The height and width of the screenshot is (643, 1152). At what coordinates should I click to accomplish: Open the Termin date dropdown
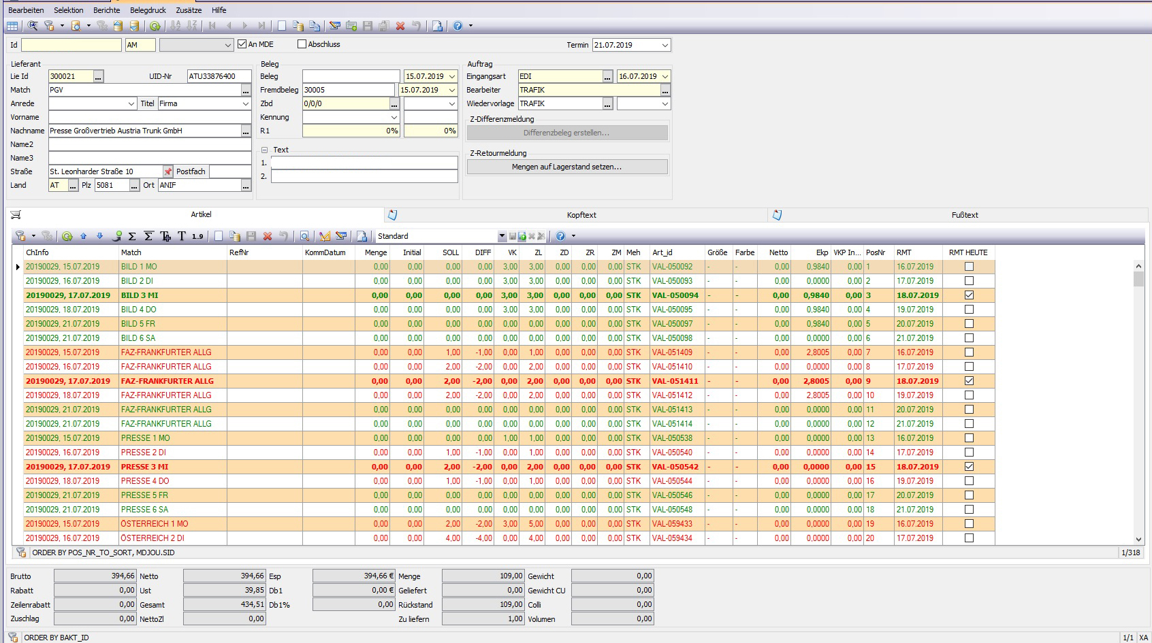coord(665,45)
